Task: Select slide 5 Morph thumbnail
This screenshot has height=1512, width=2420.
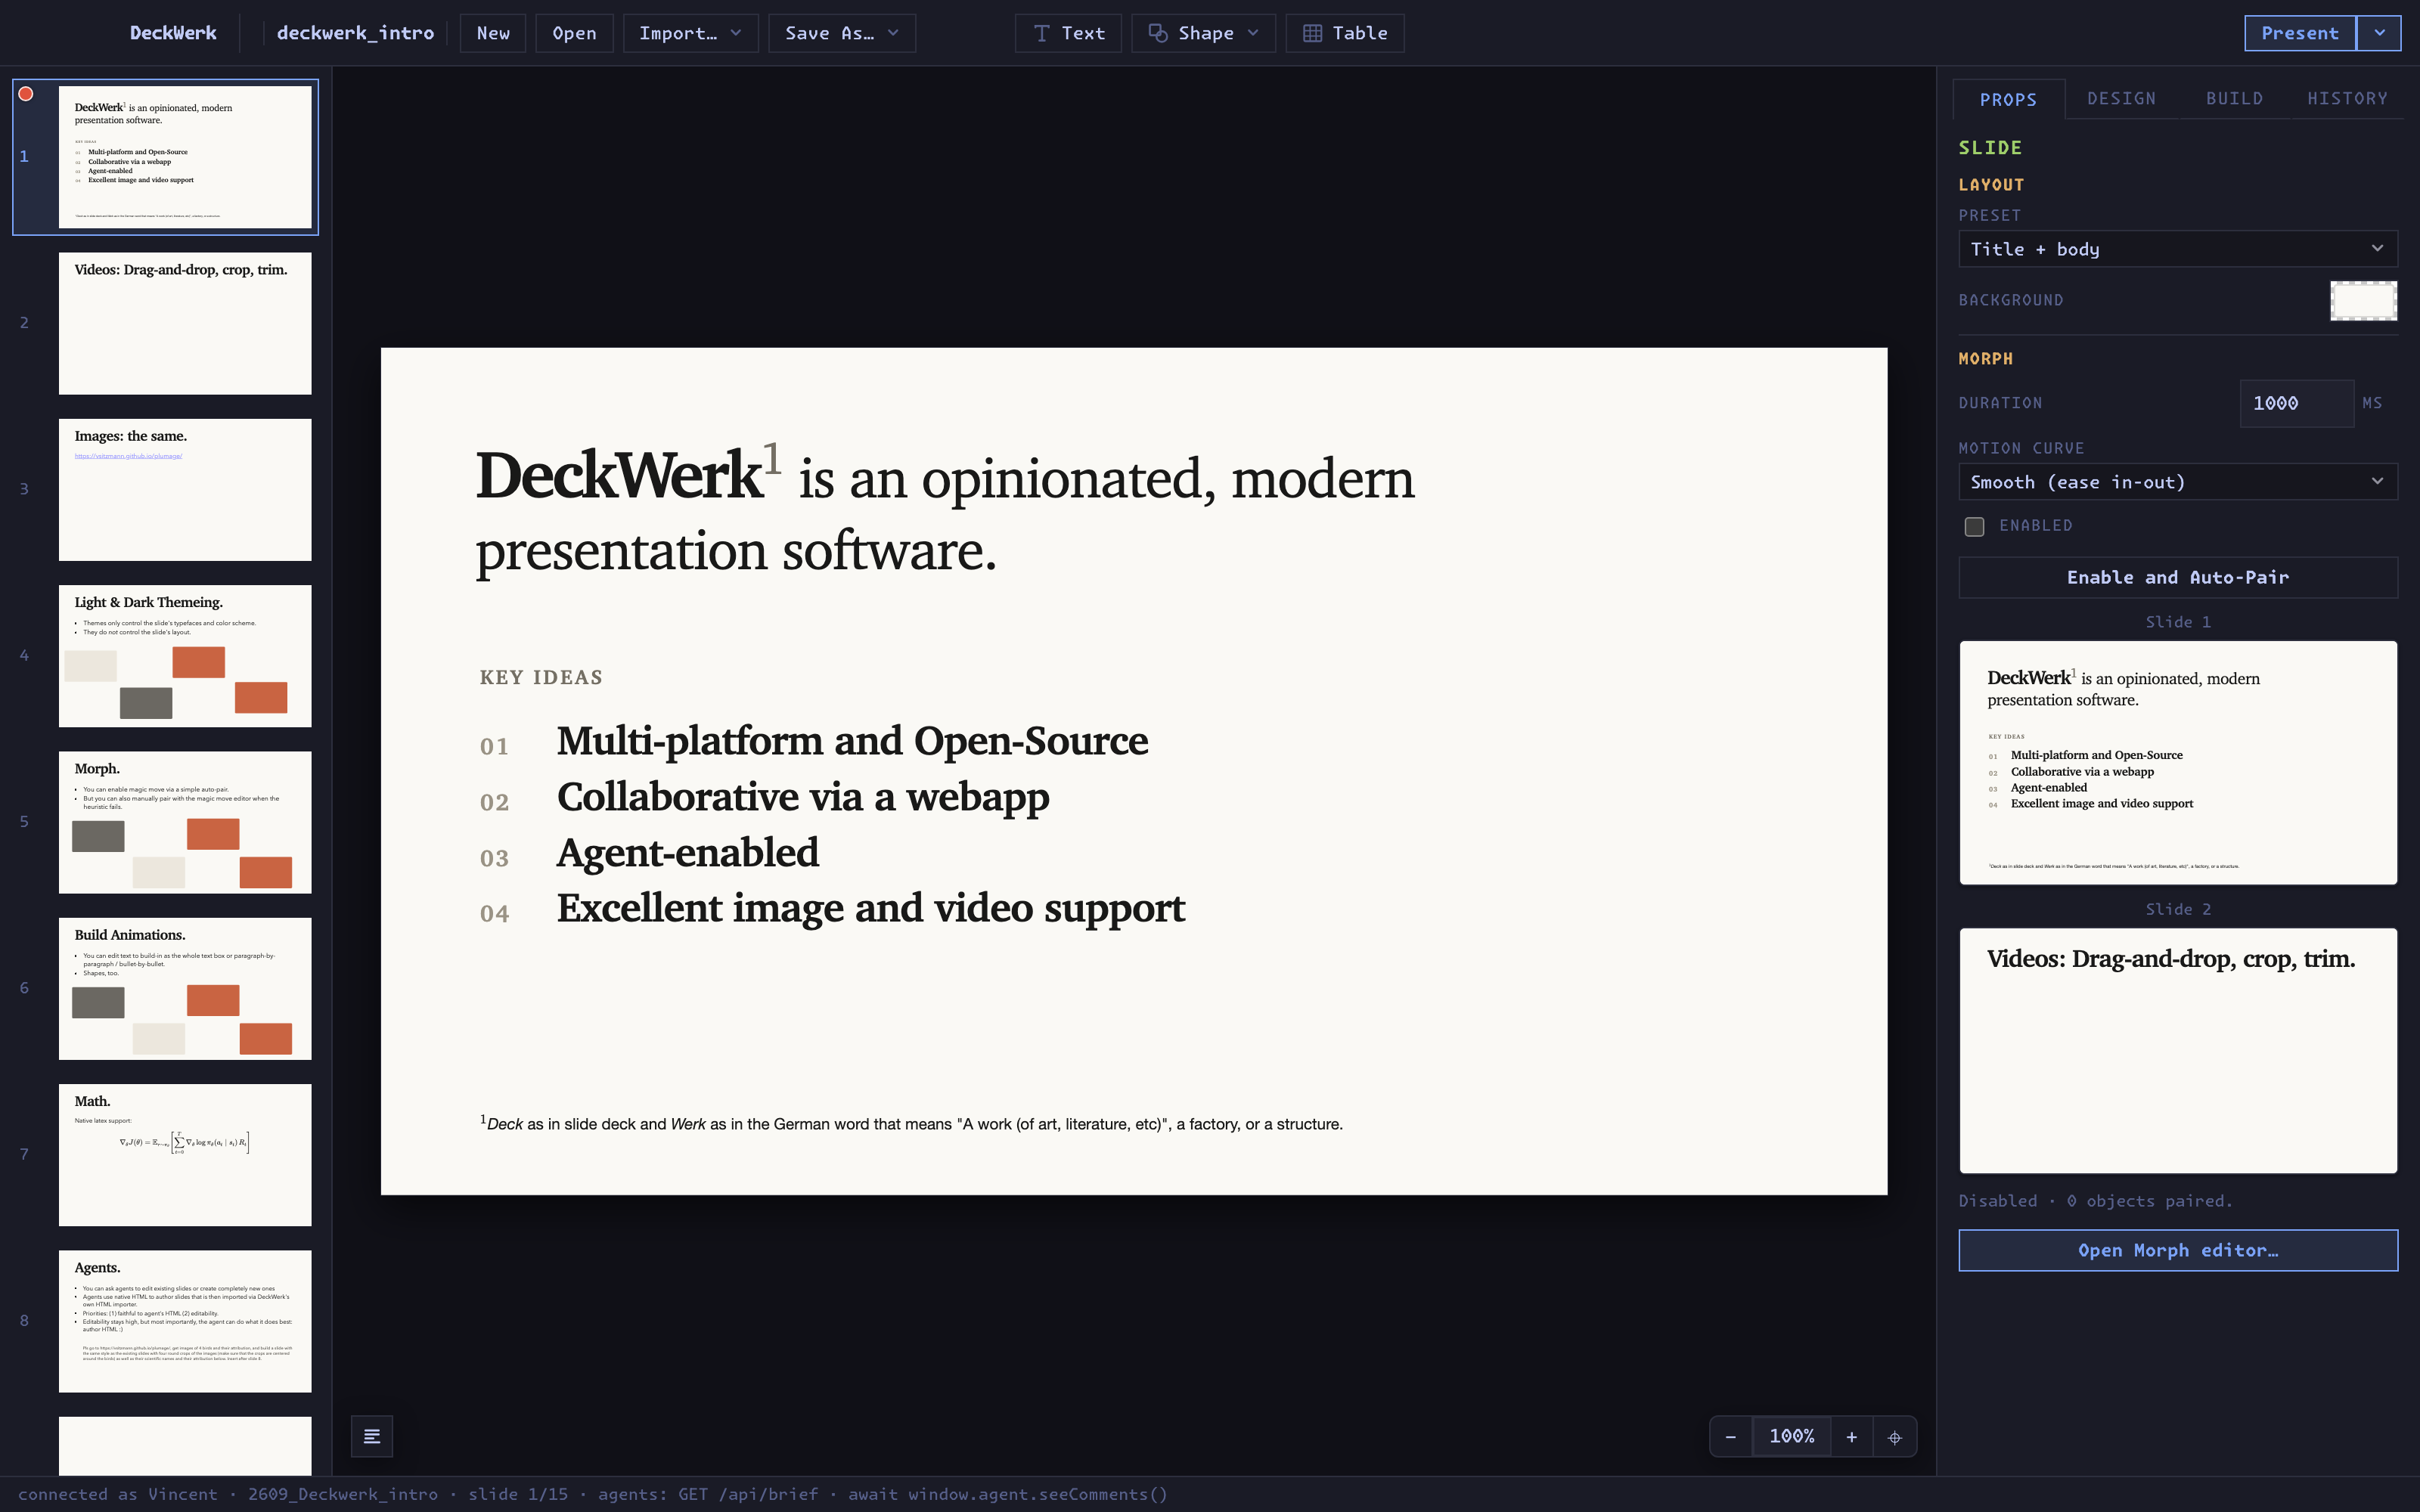Action: pyautogui.click(x=185, y=822)
